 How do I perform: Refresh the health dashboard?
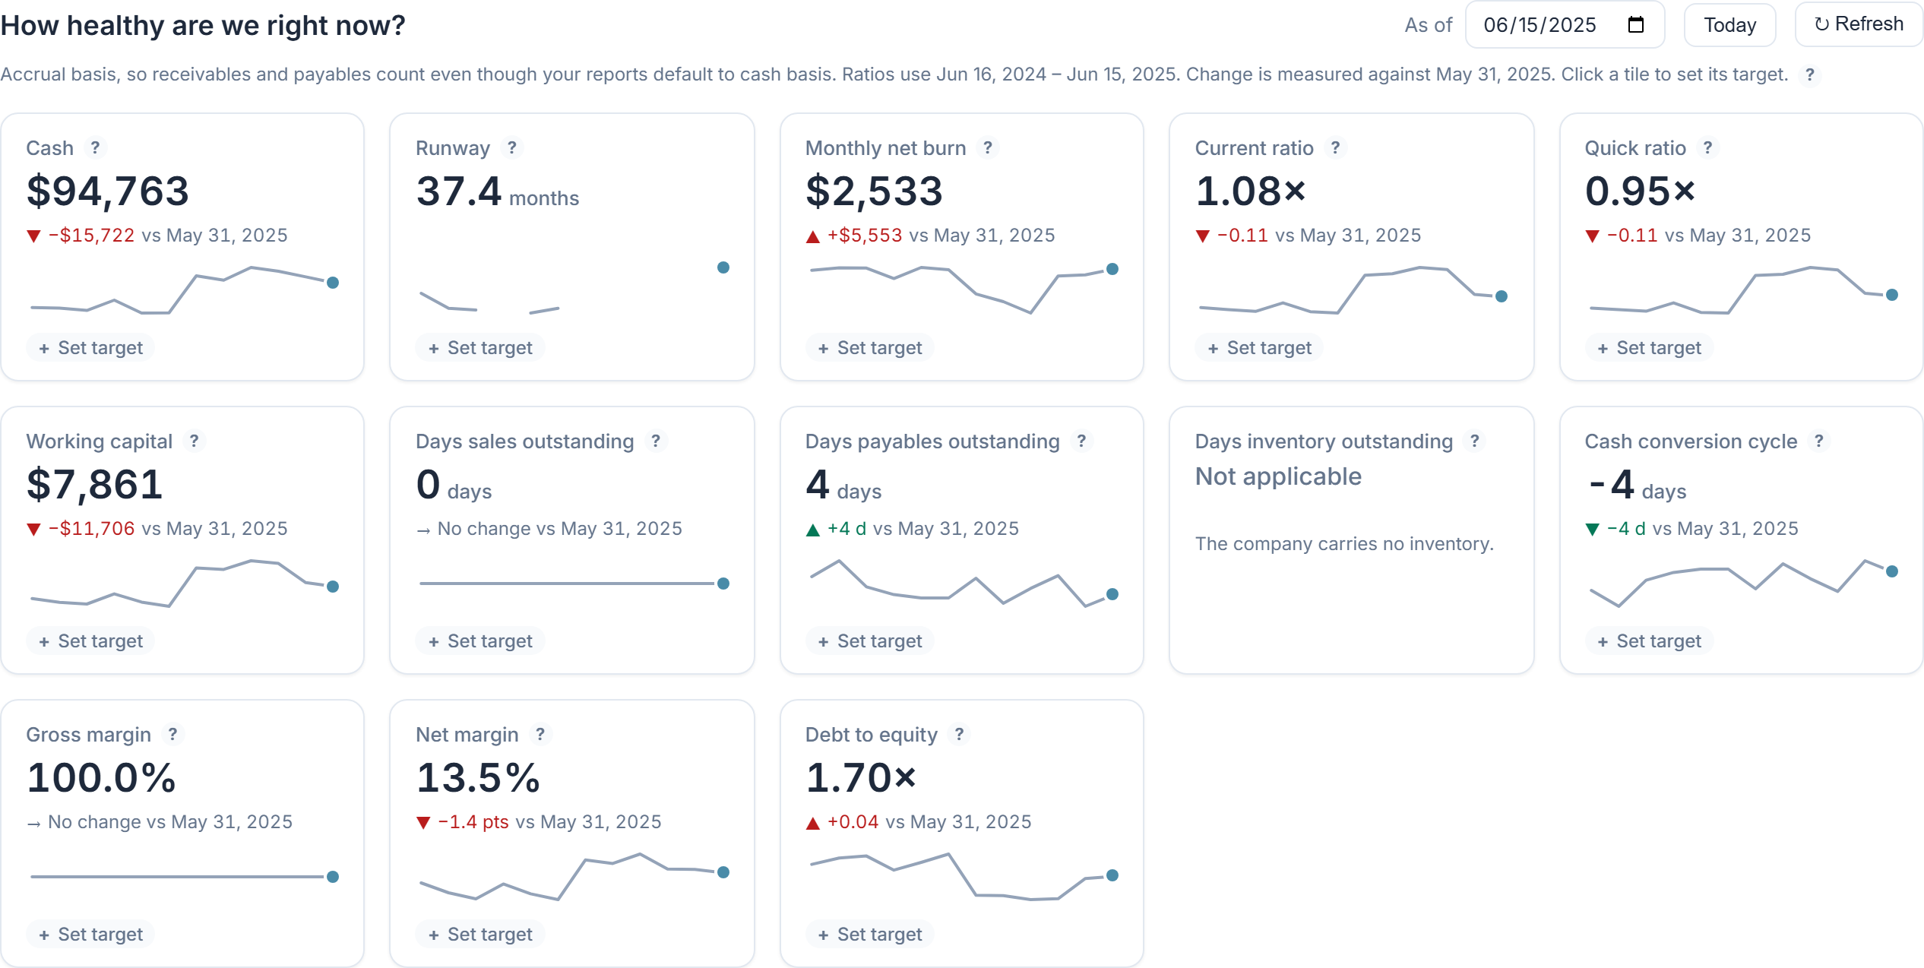[1859, 24]
